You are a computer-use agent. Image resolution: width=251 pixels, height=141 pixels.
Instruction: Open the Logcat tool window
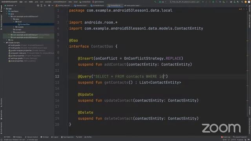(55, 137)
